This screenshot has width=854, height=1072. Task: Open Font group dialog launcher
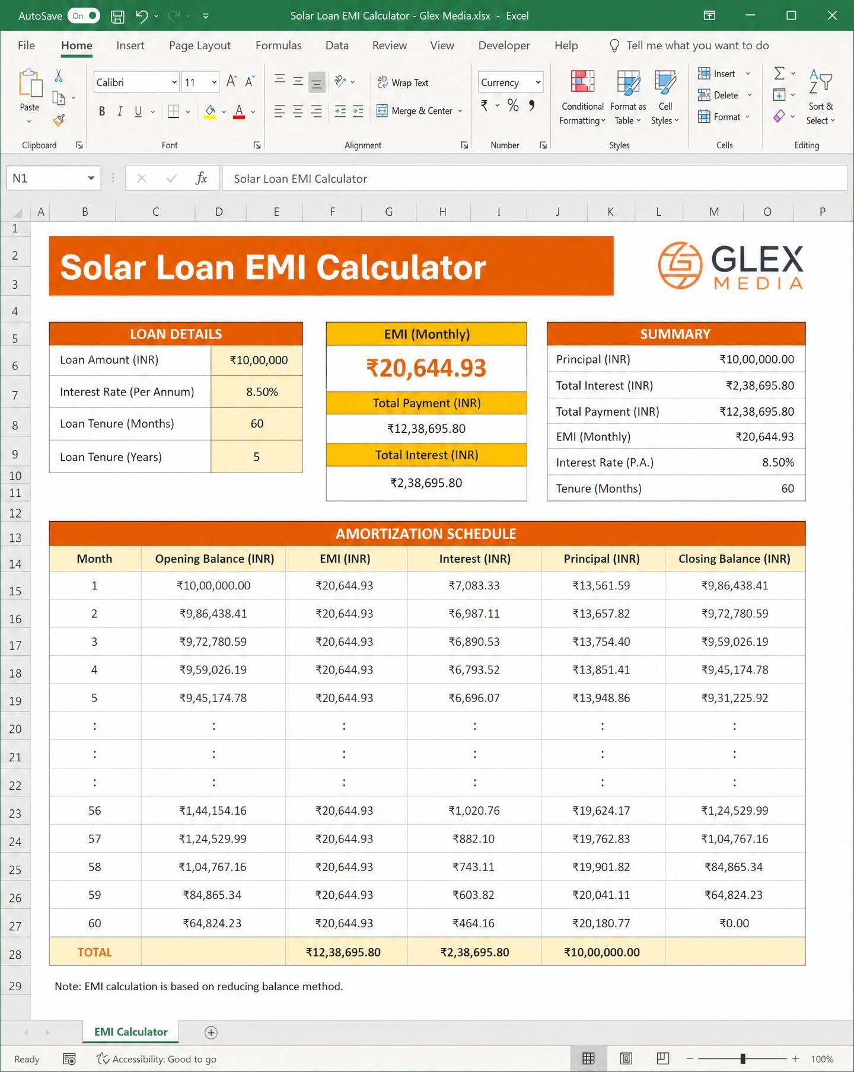click(257, 145)
